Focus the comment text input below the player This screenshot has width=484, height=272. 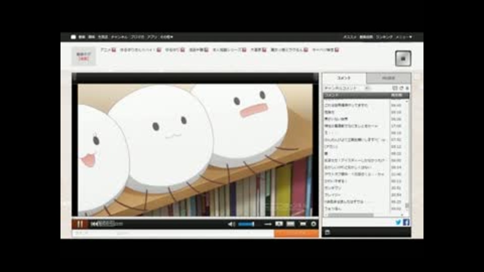tap(195, 233)
